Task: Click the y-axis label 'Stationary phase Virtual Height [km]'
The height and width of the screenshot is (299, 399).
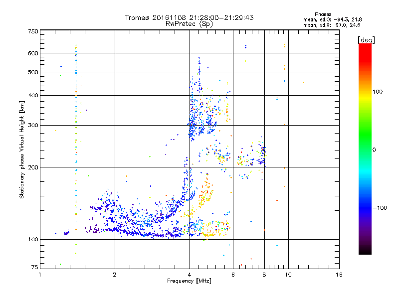Action: (21, 150)
